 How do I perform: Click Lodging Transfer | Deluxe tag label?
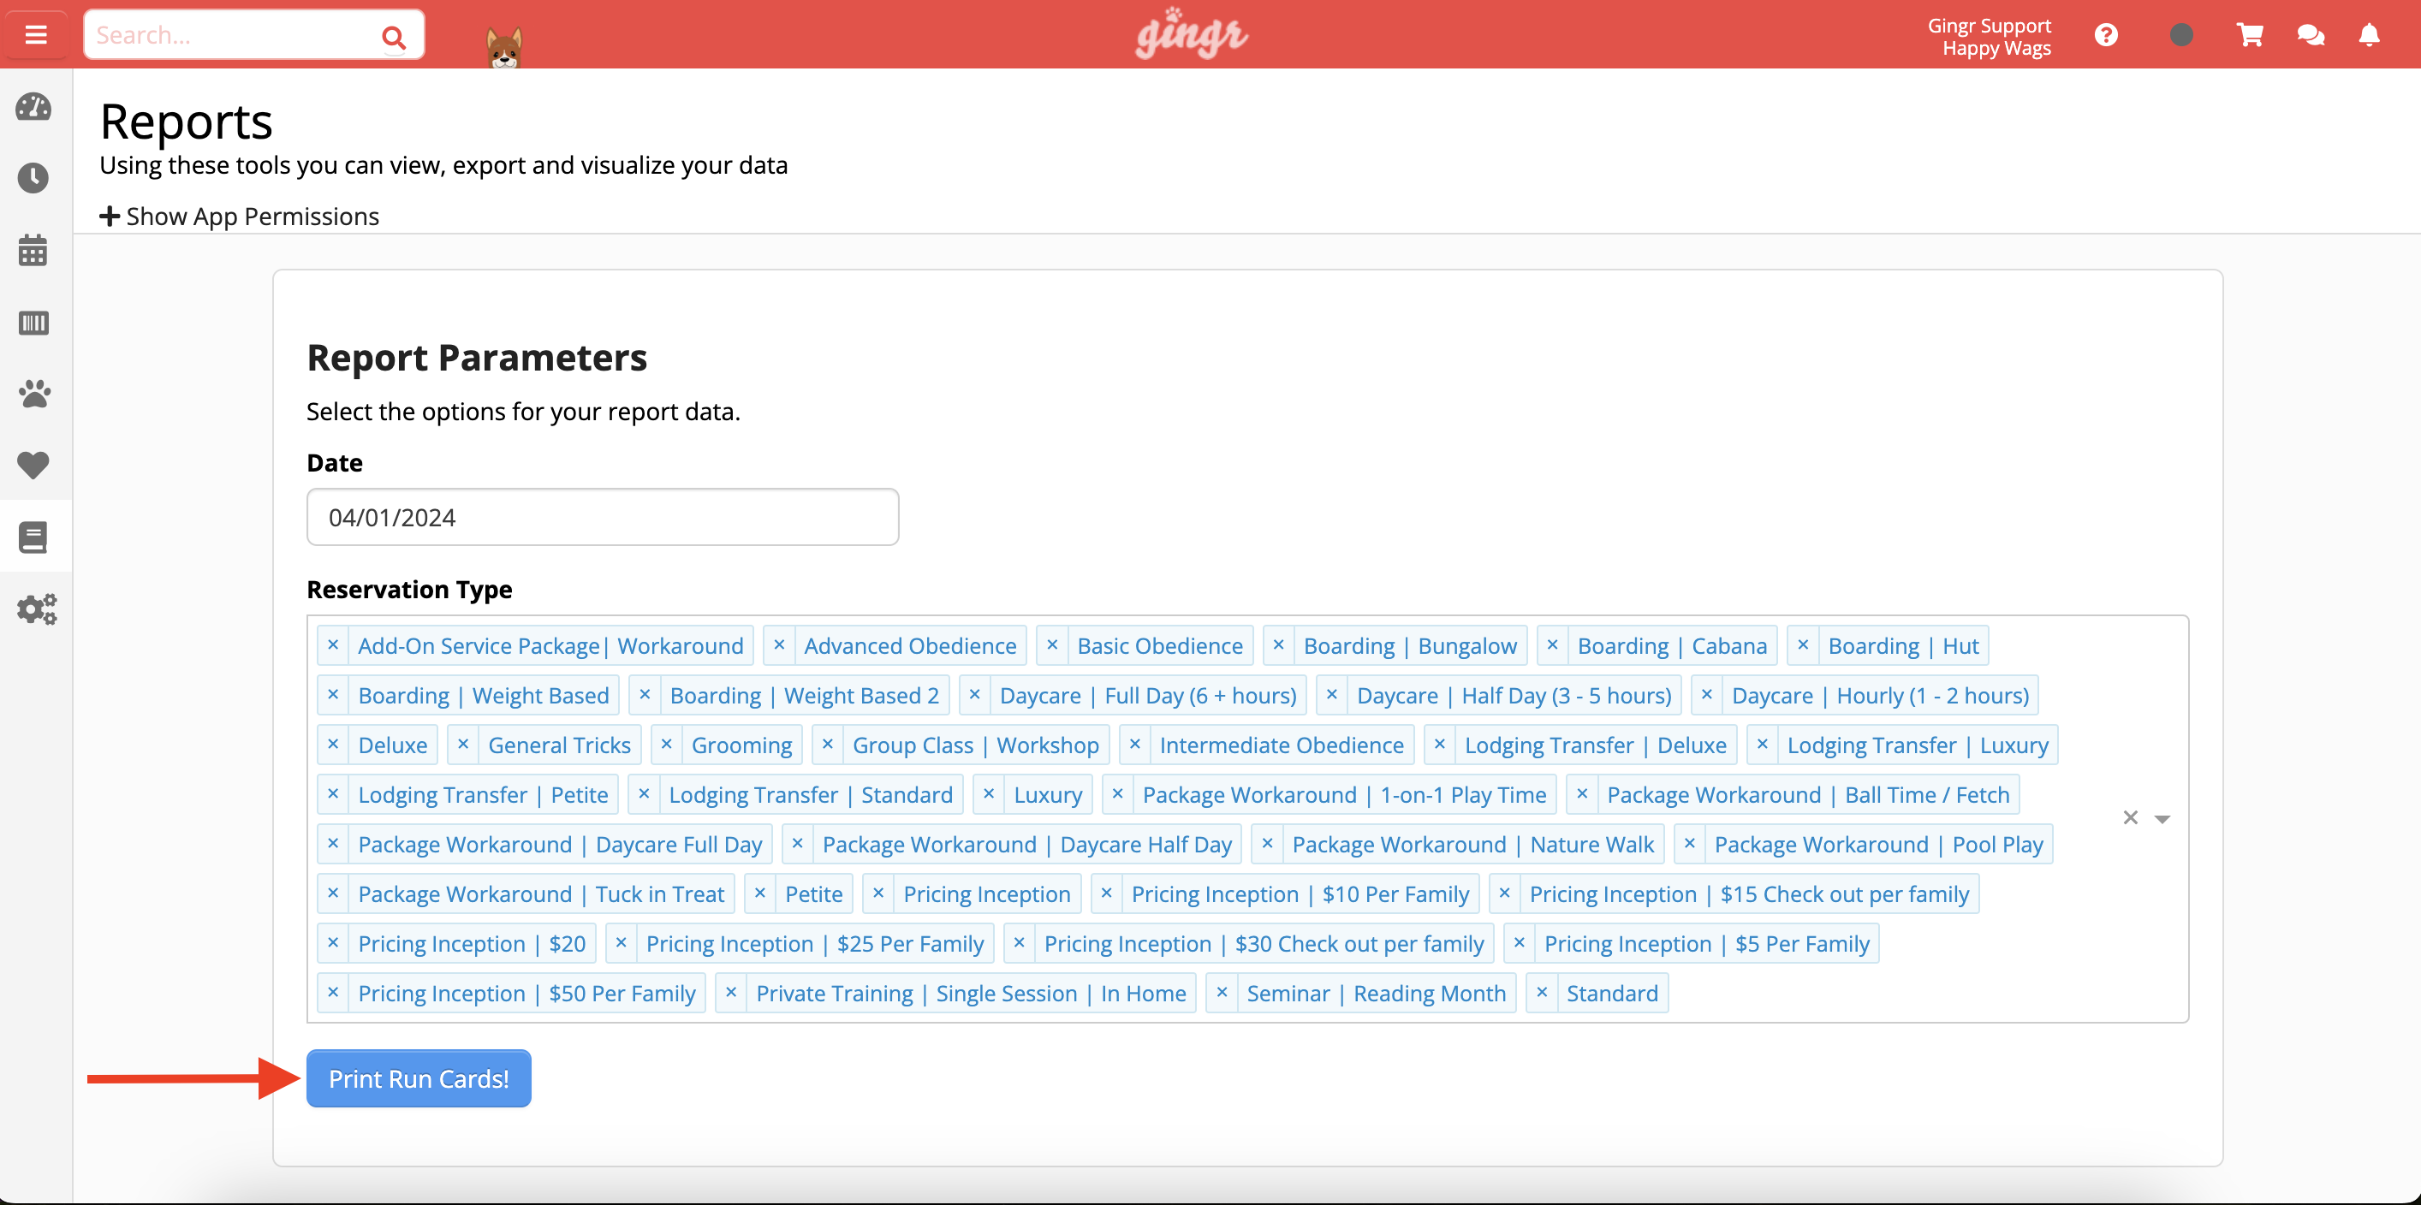click(x=1595, y=745)
